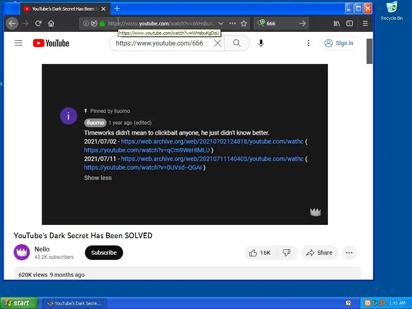Dislike the video with thumbs down

point(286,253)
